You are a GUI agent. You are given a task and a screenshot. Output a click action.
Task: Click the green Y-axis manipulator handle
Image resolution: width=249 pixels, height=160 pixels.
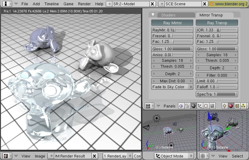pos(228,128)
